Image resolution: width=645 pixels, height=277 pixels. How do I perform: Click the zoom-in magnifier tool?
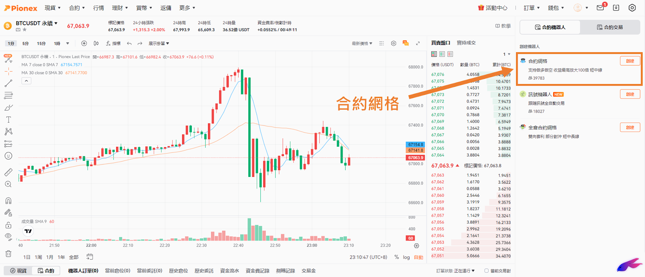[8, 184]
